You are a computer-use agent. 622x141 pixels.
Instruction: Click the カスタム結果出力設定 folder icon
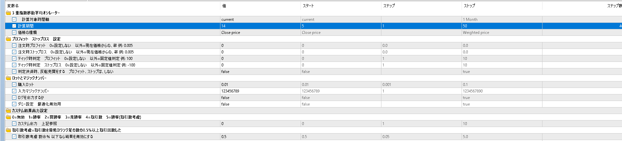[x=8, y=111]
